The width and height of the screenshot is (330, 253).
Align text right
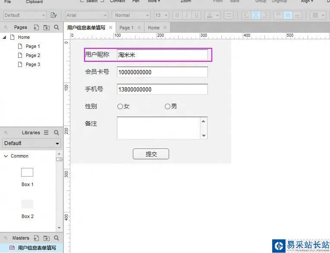[265, 15]
